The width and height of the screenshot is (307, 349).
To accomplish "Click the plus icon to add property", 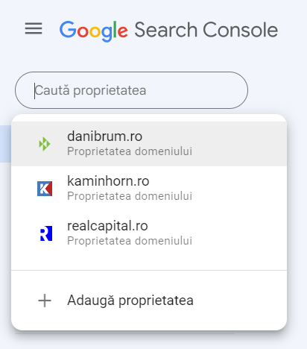I will [45, 301].
